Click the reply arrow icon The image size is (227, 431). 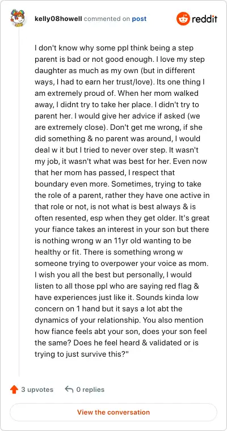point(69,389)
